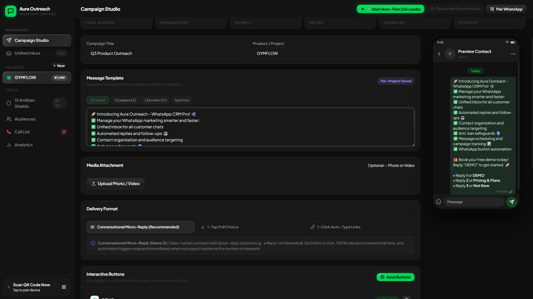Click the Spintax chip
The height and width of the screenshot is (299, 533).
pos(182,100)
